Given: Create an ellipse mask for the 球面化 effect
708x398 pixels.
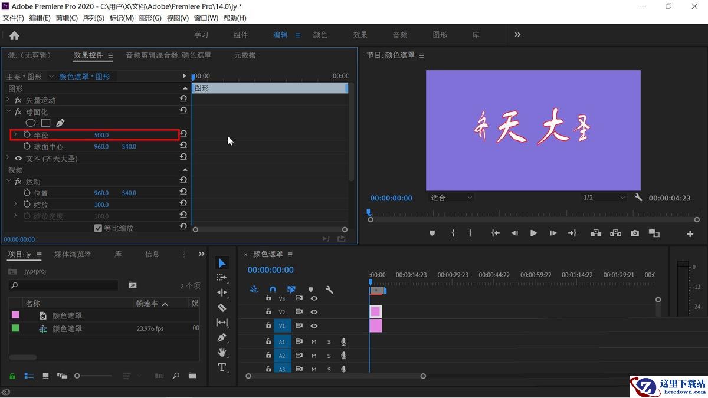Looking at the screenshot, I should tap(31, 123).
